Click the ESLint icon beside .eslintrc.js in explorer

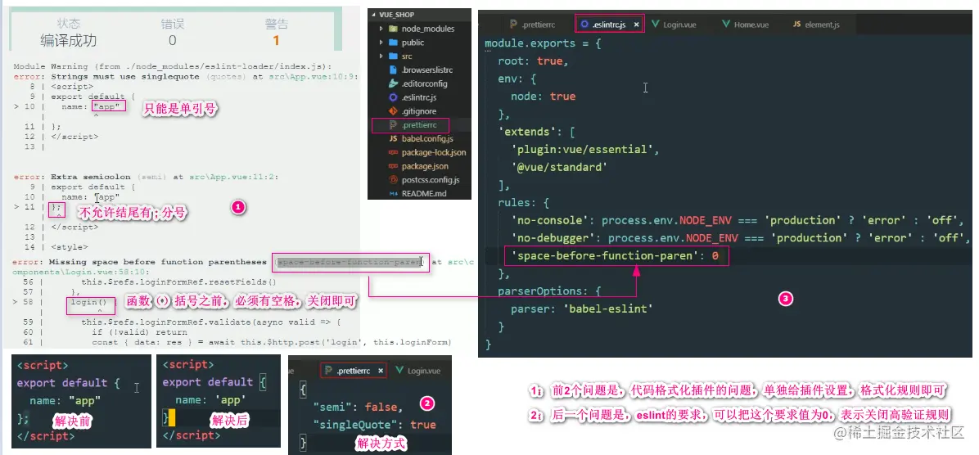click(393, 97)
